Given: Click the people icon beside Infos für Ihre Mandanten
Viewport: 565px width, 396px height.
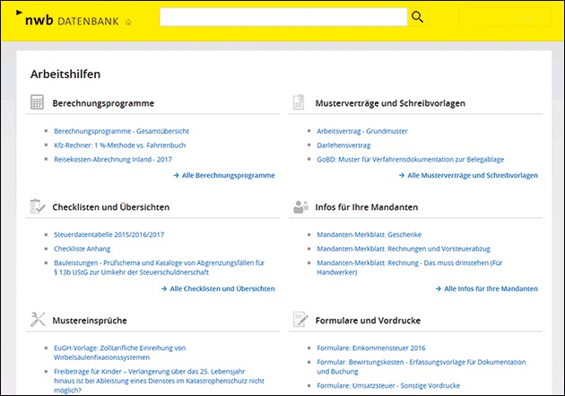Looking at the screenshot, I should click(300, 207).
